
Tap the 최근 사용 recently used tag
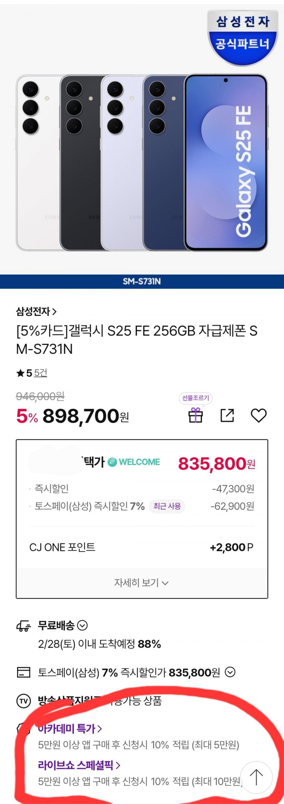tap(167, 506)
